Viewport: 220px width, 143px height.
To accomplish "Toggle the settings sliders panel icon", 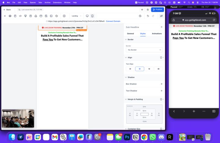I will [162, 16].
